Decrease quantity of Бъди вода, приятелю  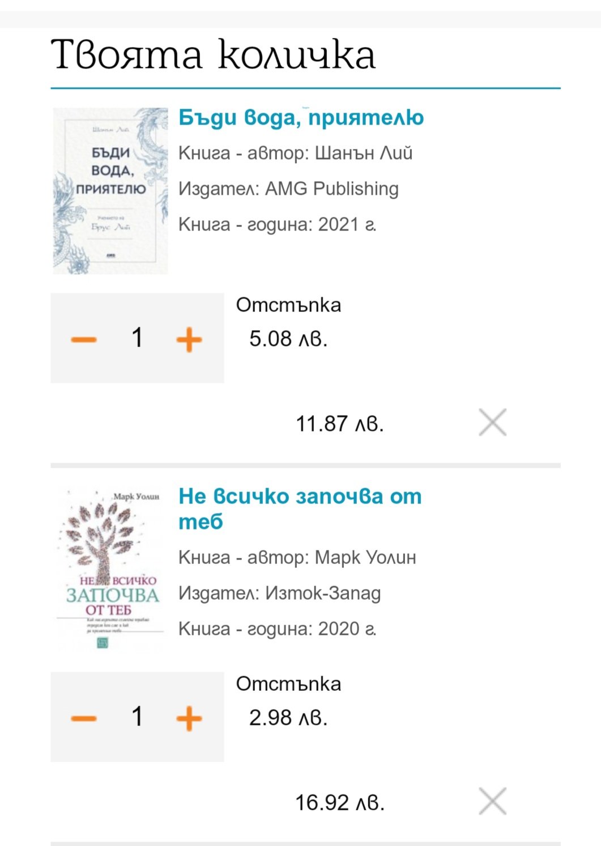tap(84, 339)
